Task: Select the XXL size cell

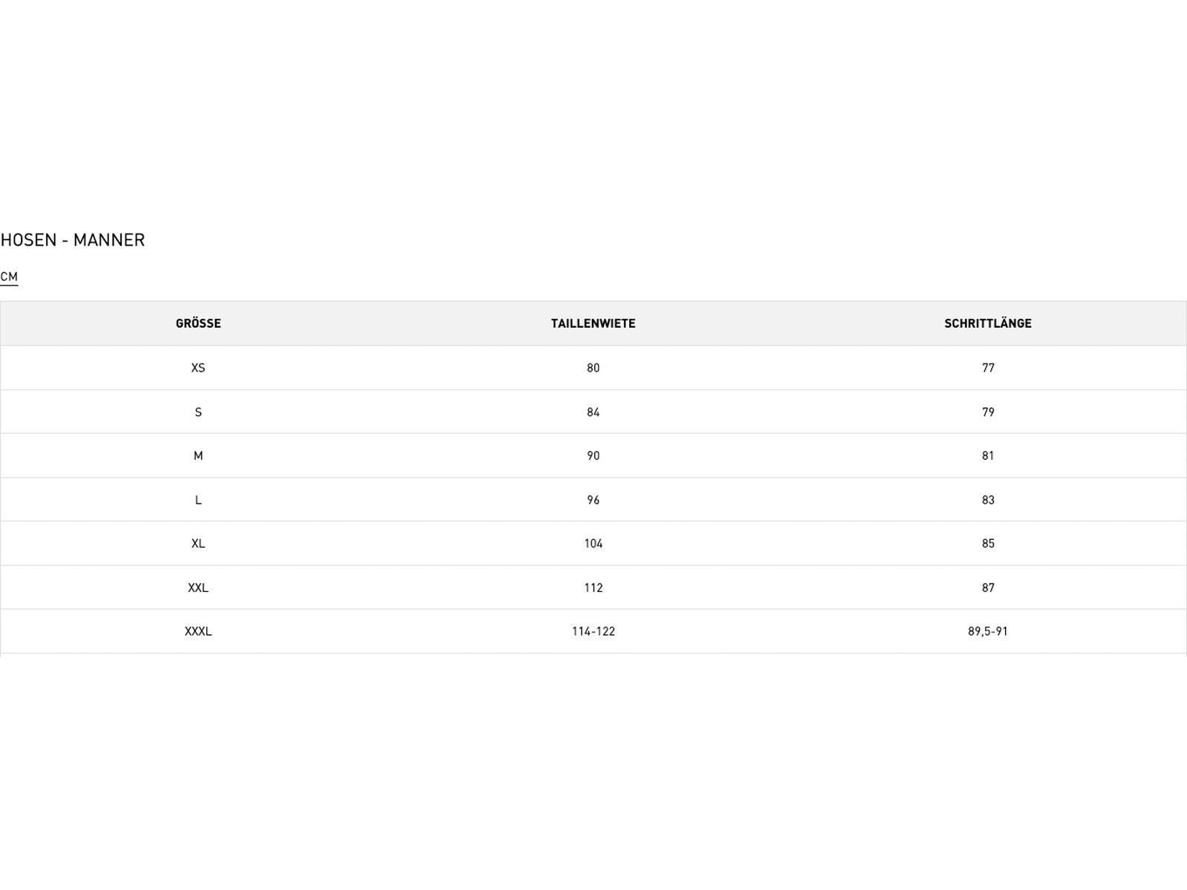Action: (x=198, y=587)
